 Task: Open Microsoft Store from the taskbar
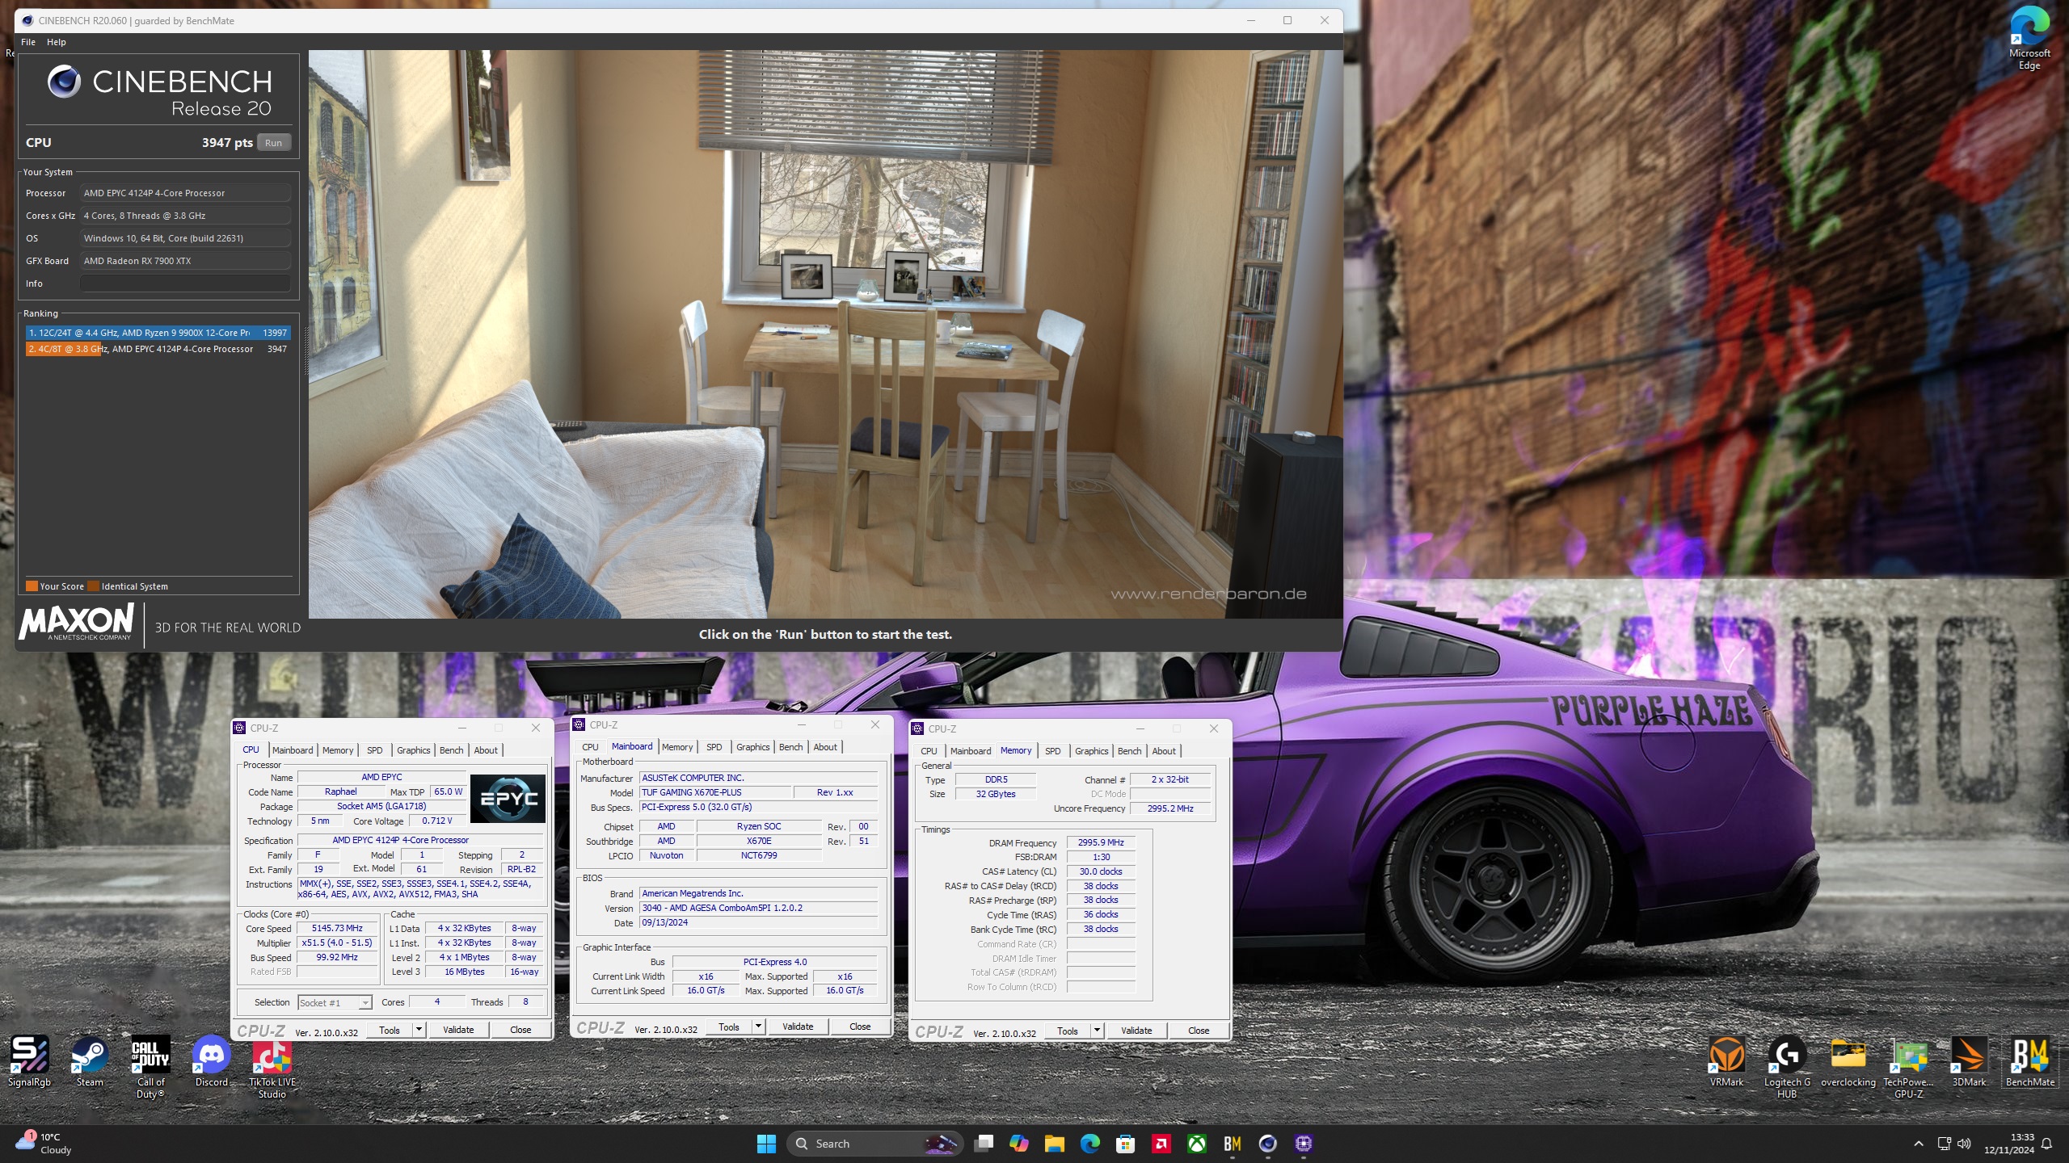click(x=1125, y=1144)
